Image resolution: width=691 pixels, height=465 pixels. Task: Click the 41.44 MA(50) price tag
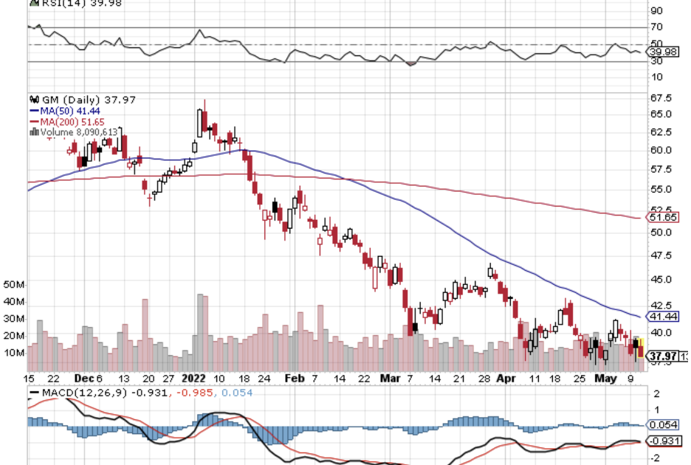pos(659,316)
